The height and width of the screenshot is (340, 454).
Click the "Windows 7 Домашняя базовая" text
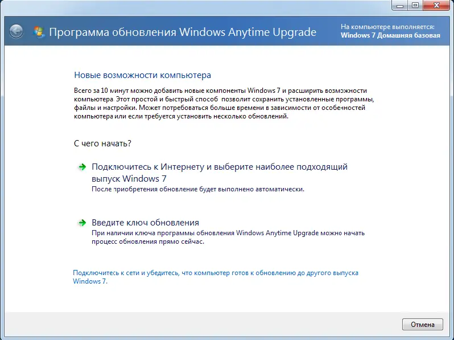tap(390, 35)
